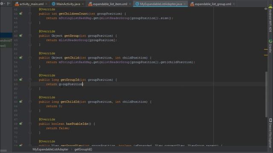Click 'return false;' in hasStableIds

[58, 128]
